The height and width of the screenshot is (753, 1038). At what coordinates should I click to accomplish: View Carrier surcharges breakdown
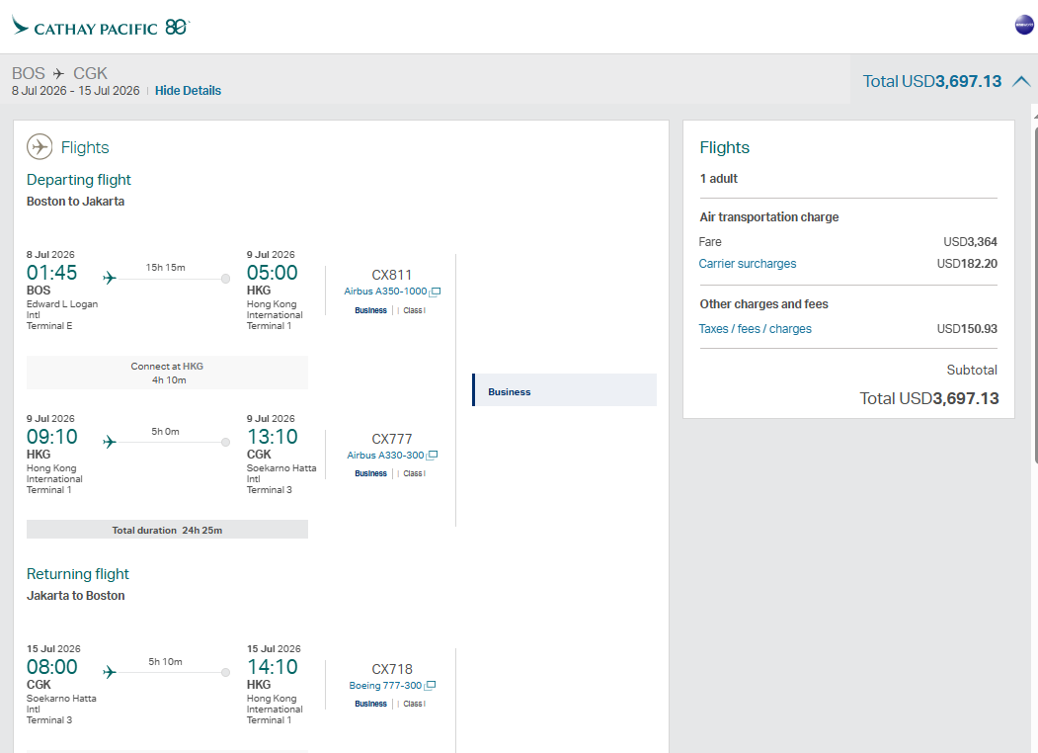point(748,264)
